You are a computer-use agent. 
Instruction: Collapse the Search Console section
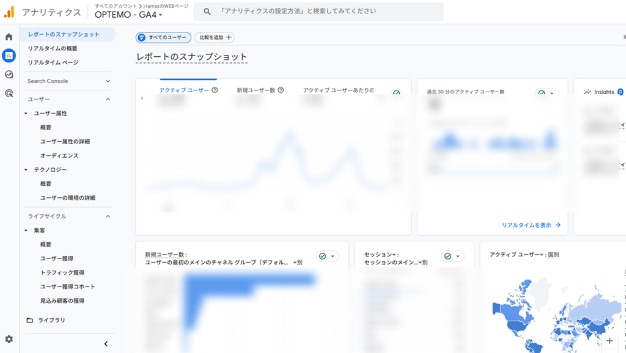[x=109, y=80]
